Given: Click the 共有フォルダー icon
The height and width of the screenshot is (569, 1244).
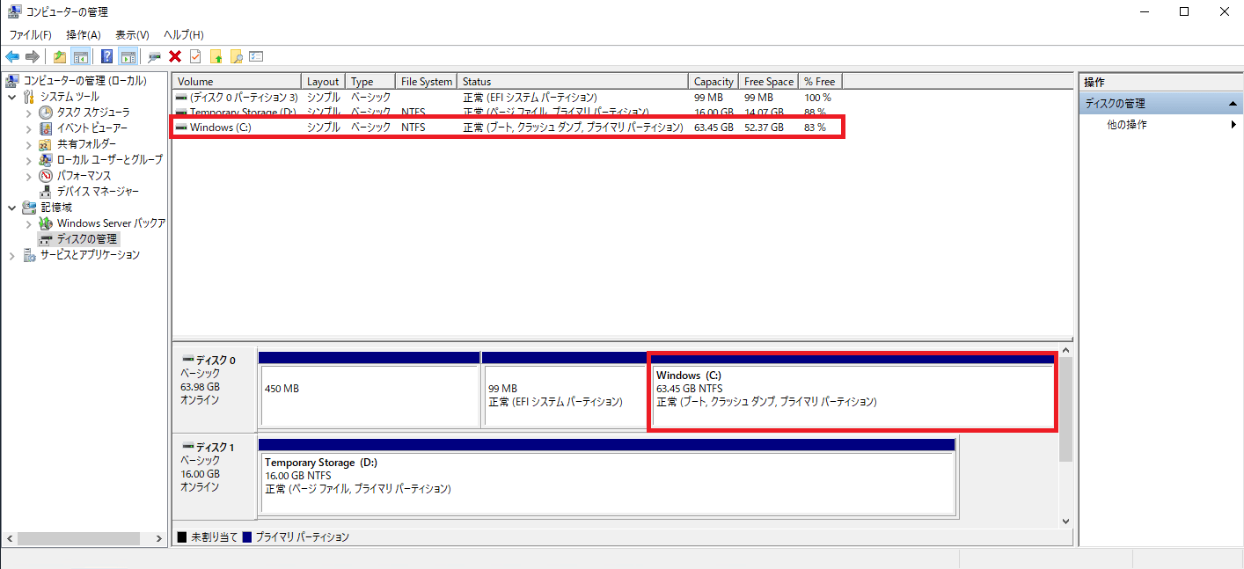Looking at the screenshot, I should click(46, 143).
